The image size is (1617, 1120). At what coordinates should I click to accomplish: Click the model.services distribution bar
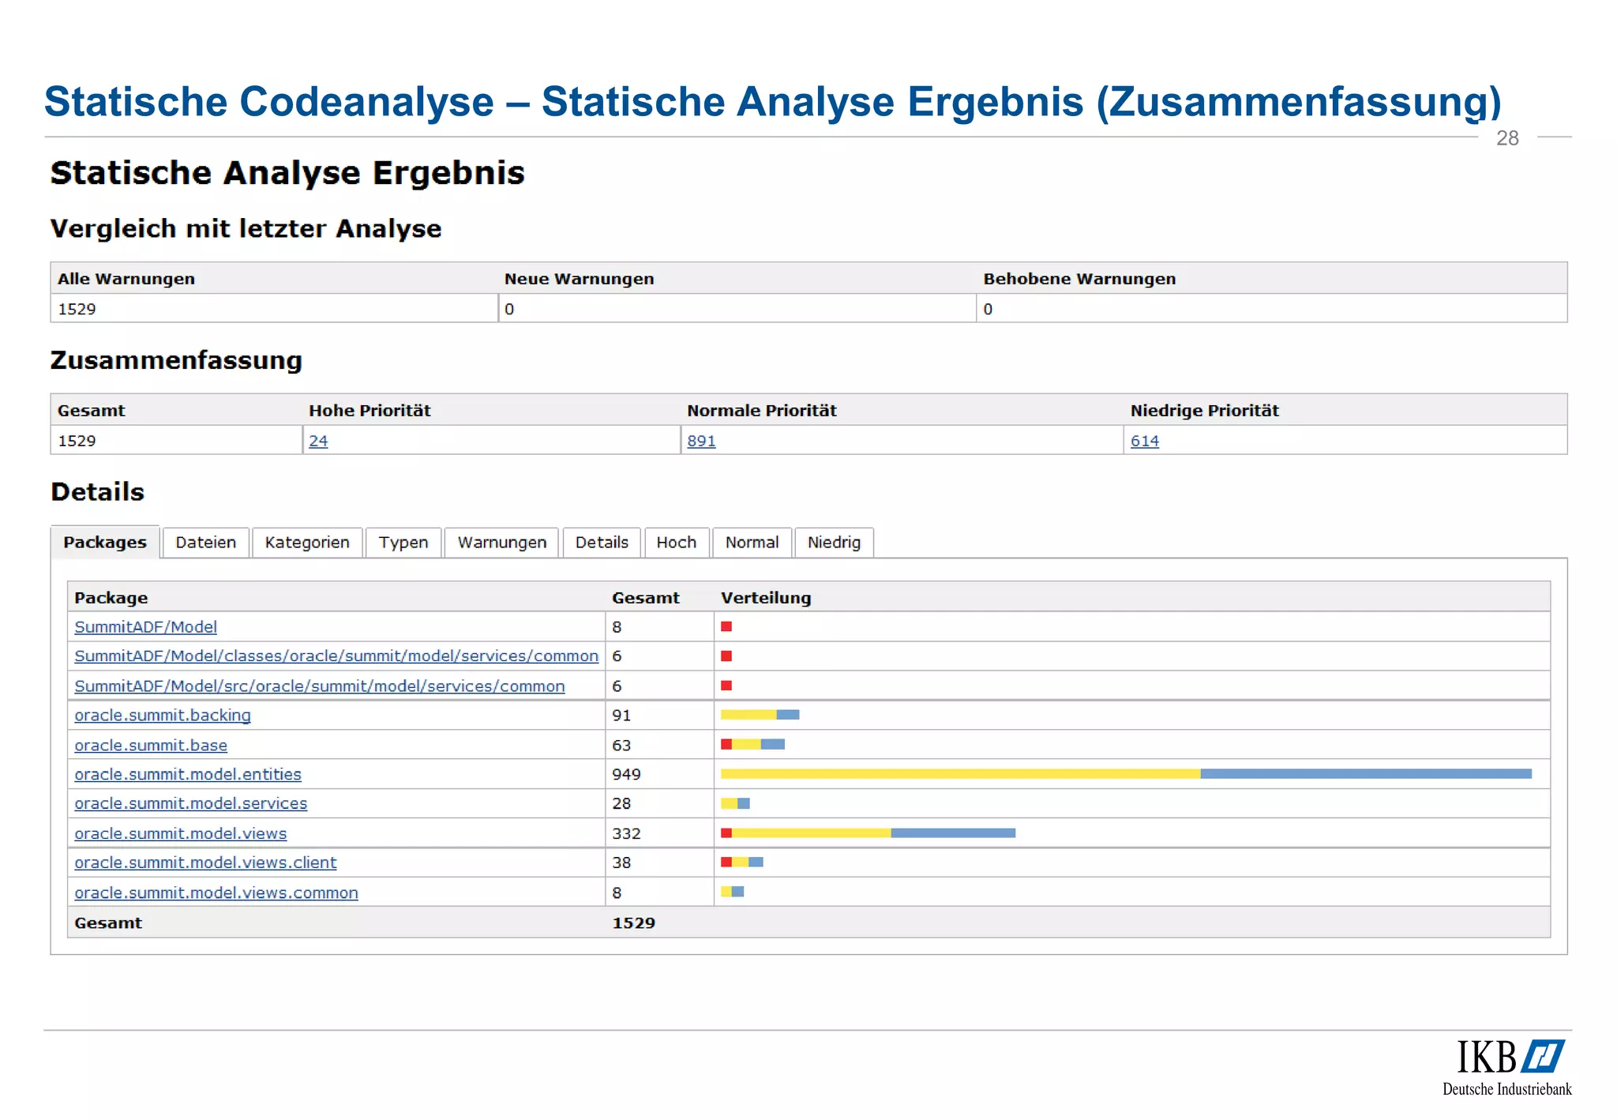tap(735, 803)
